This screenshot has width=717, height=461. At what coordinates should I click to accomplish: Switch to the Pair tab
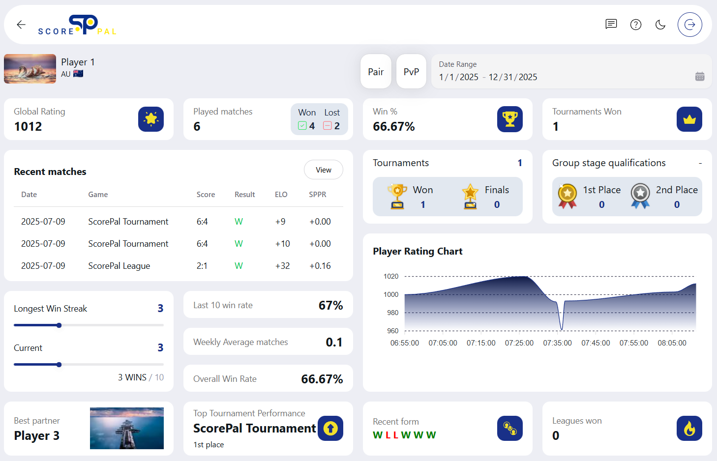click(376, 72)
